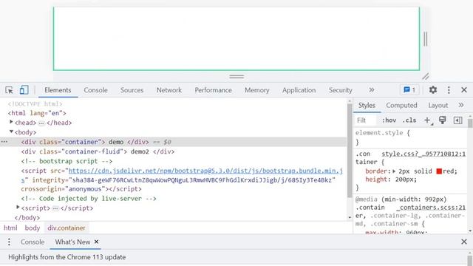Open the Computed pane tab

(401, 105)
